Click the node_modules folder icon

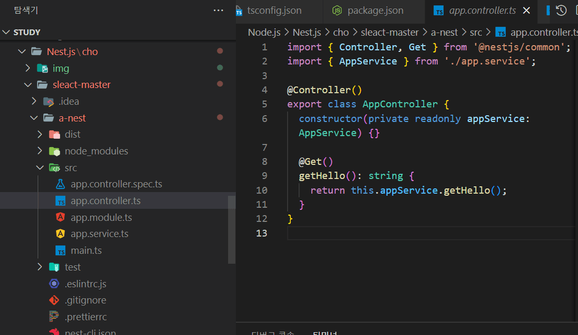pyautogui.click(x=55, y=151)
